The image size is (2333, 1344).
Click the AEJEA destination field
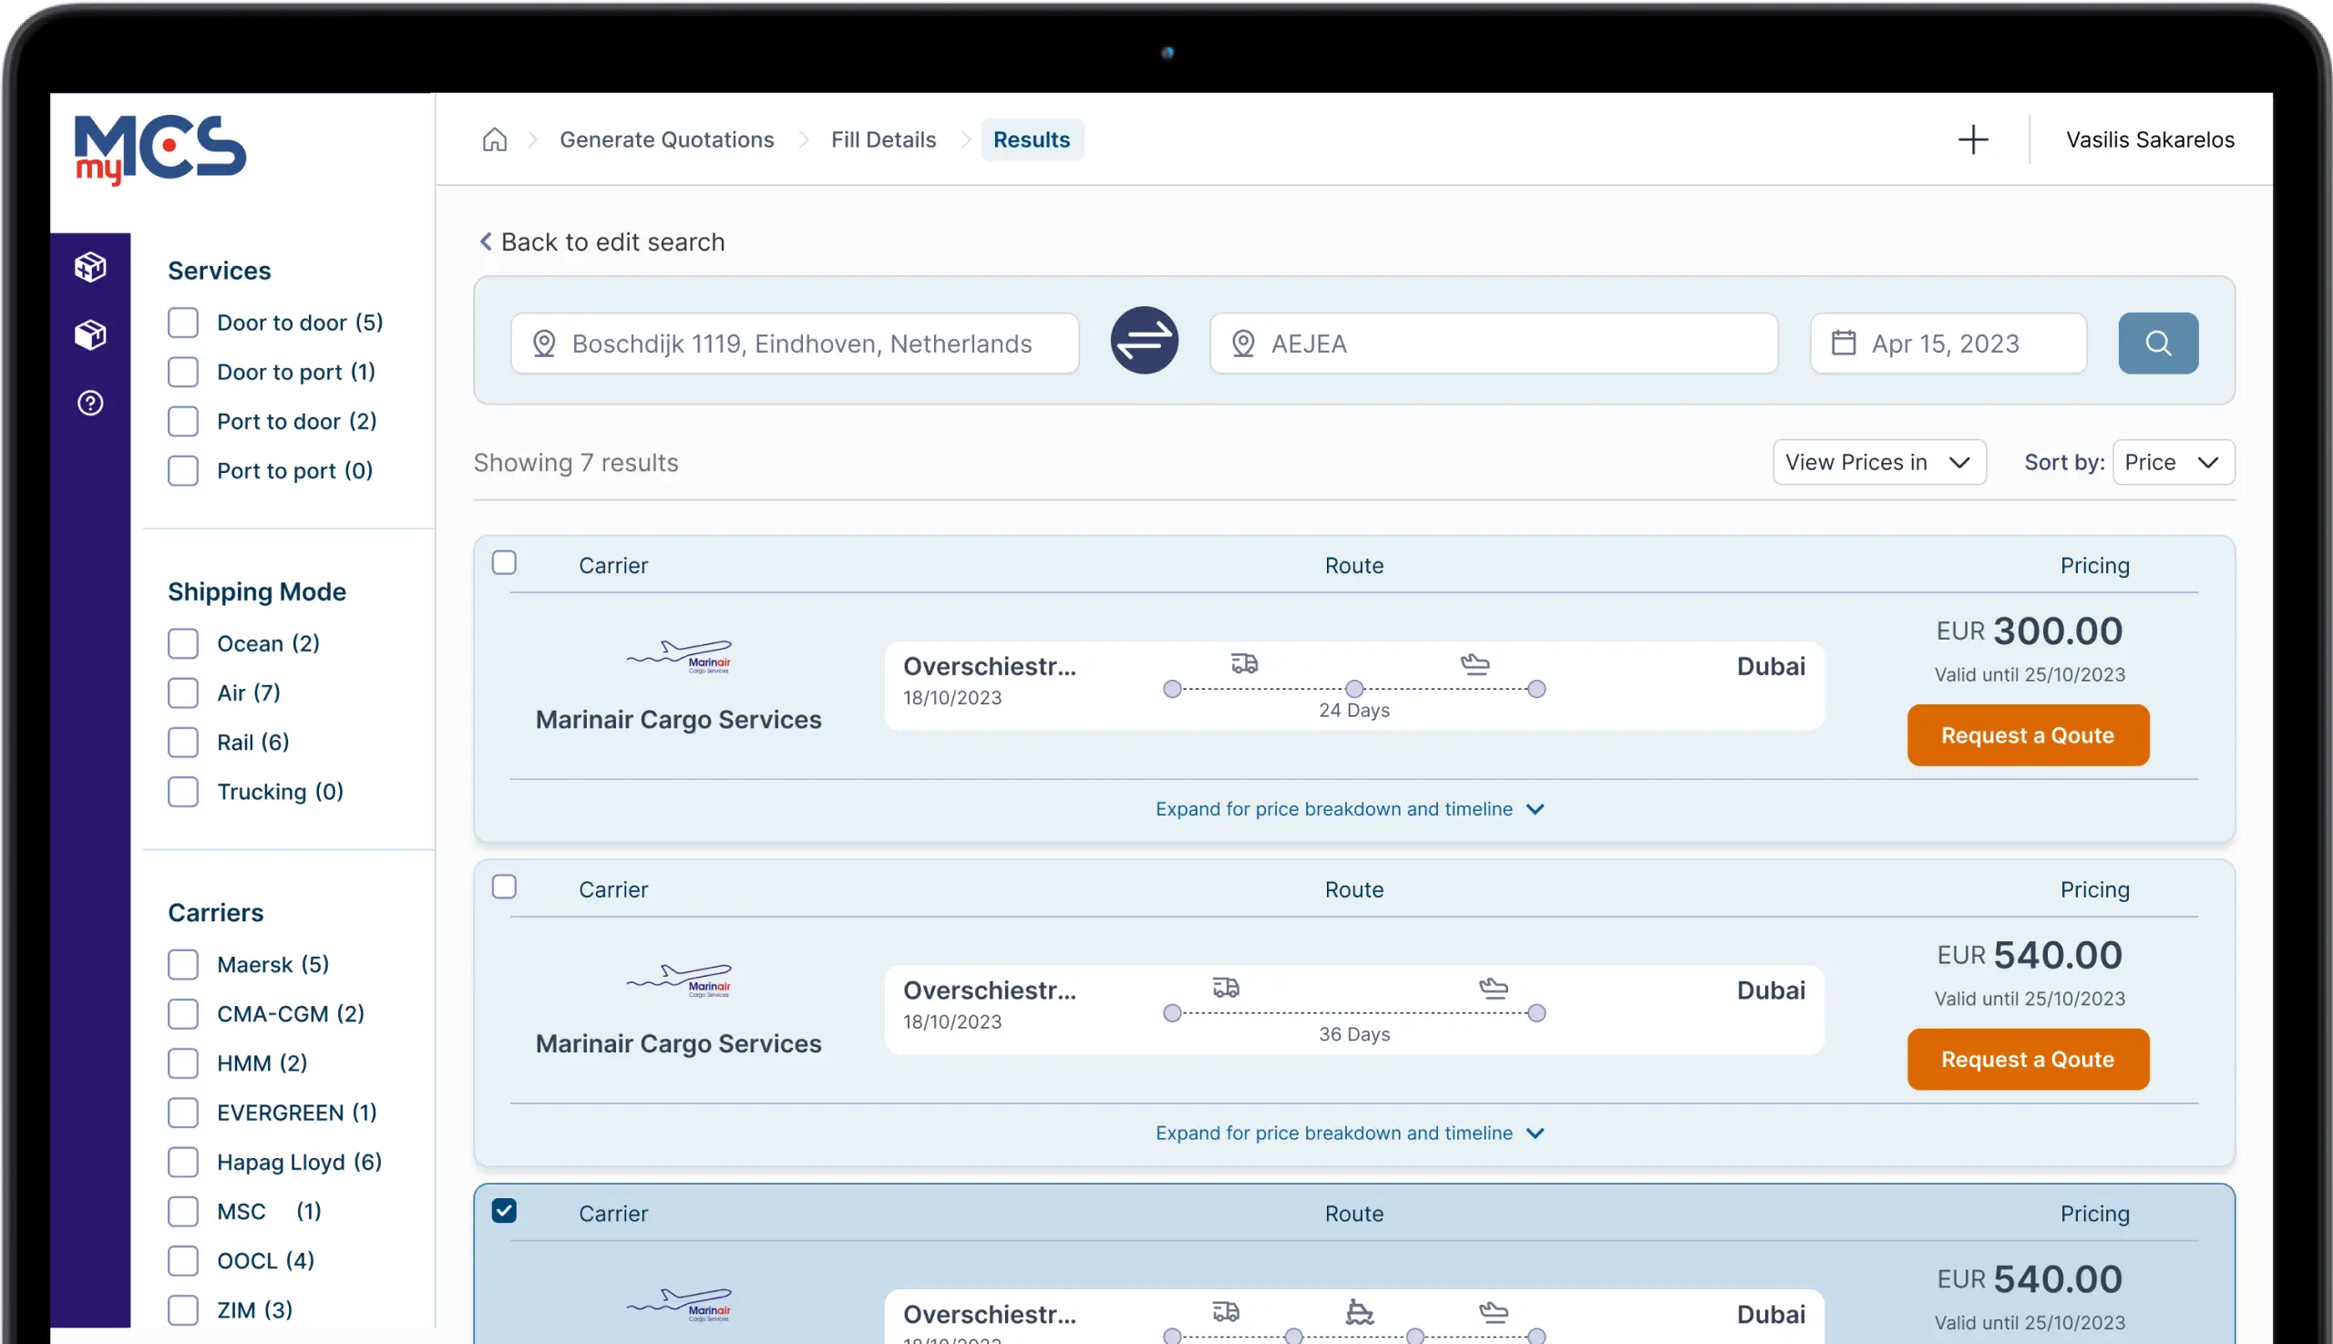tap(1493, 344)
